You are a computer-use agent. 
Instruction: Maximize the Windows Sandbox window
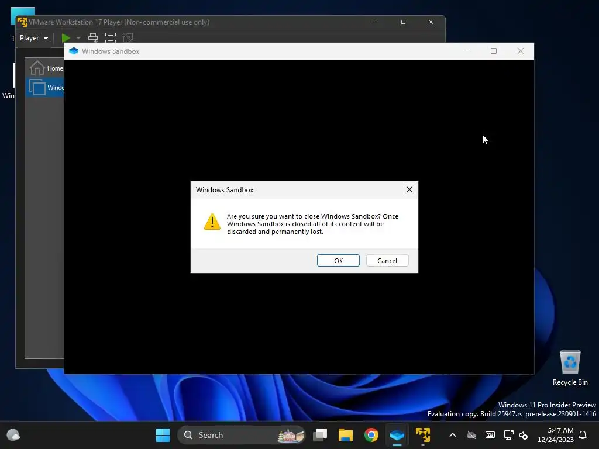493,51
